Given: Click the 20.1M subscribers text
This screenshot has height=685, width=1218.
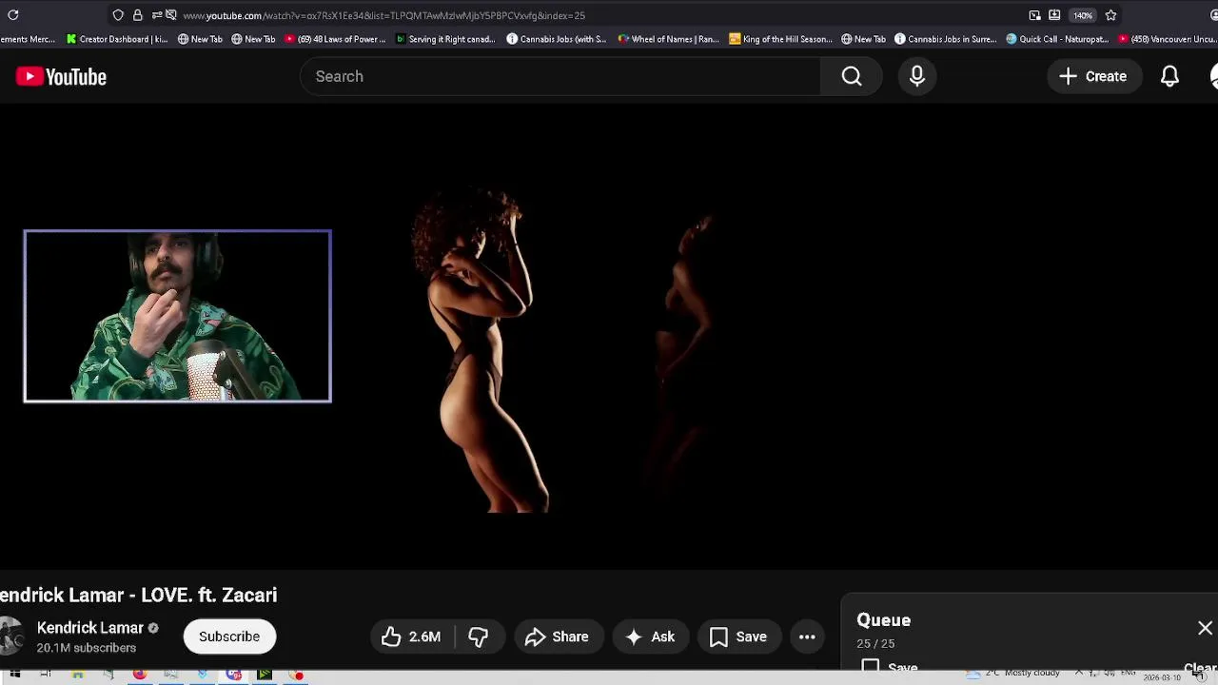Looking at the screenshot, I should 87,648.
